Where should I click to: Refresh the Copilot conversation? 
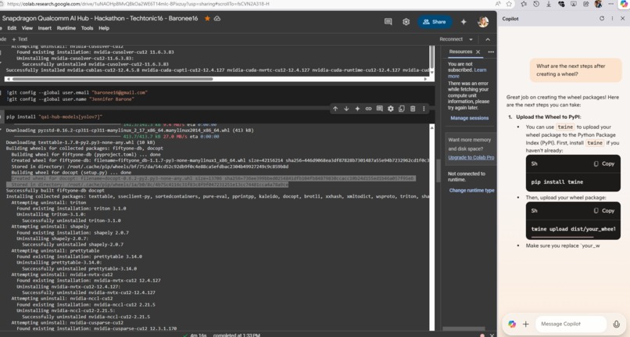pyautogui.click(x=602, y=19)
